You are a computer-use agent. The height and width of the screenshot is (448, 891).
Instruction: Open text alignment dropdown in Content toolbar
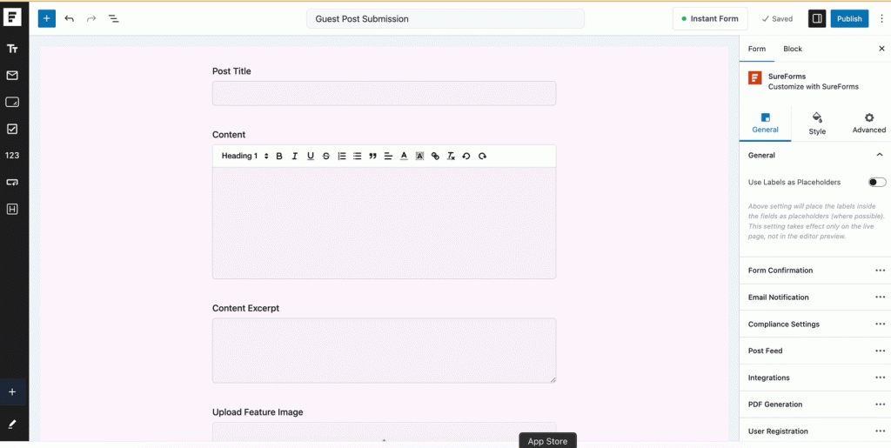click(388, 156)
